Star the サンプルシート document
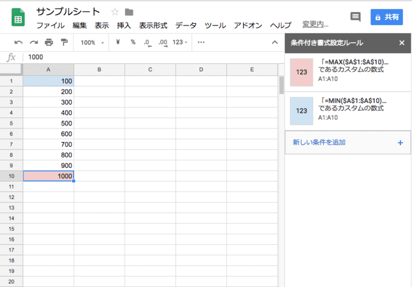Viewport: 412px width, 287px height. pos(115,12)
